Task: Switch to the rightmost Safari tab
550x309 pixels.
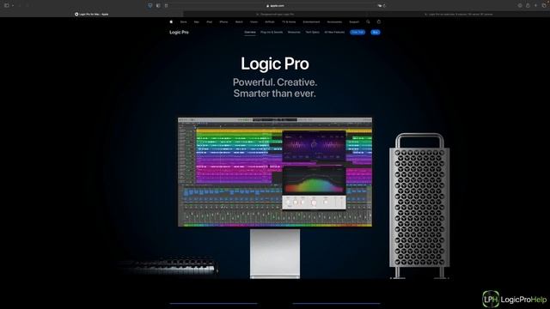Action: pos(458,15)
